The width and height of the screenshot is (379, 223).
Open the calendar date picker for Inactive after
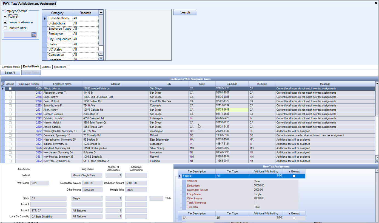[x=34, y=34]
